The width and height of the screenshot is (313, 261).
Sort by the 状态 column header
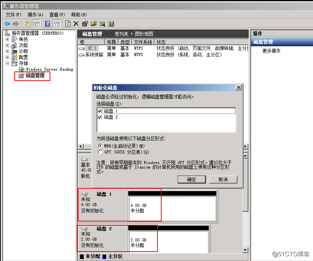point(201,42)
